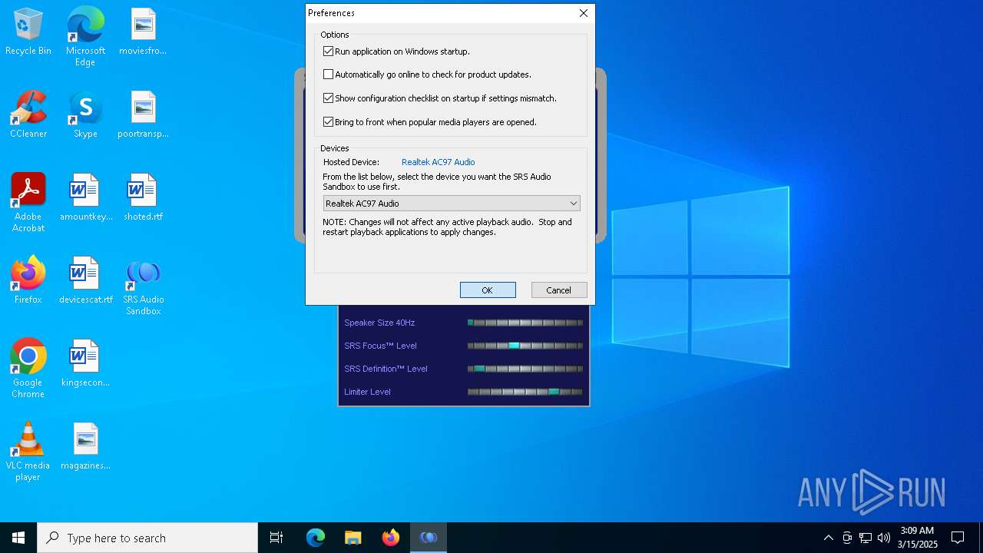Click the 'SRS Focus™ Level' label
The image size is (983, 553).
(x=380, y=346)
